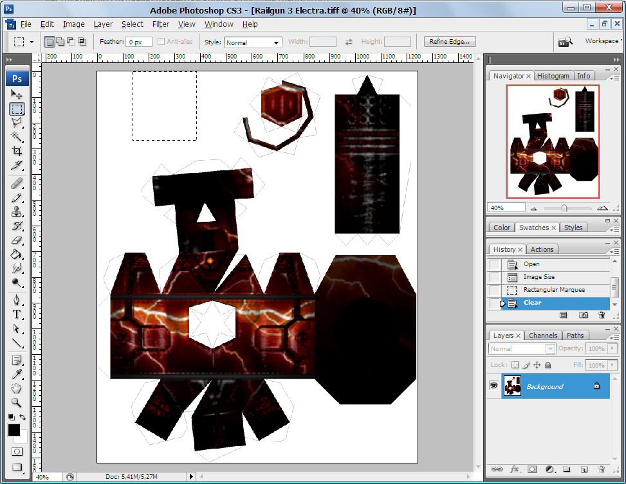The height and width of the screenshot is (484, 626).
Task: Delete layer using trash icon
Action: [602, 469]
